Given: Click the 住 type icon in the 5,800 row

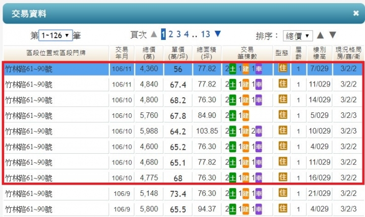Looking at the screenshot, I should [282, 208].
